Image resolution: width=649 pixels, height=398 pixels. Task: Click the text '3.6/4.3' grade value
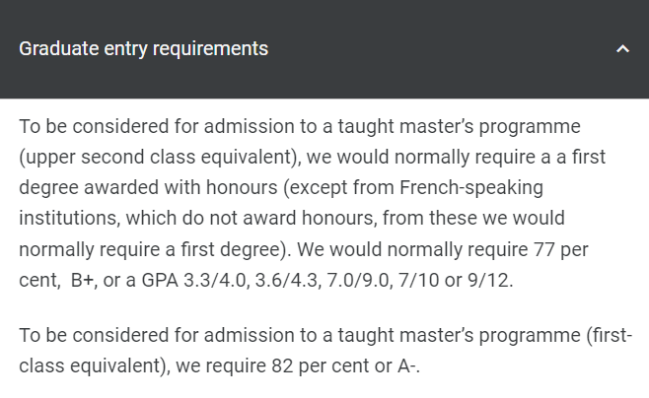point(287,280)
